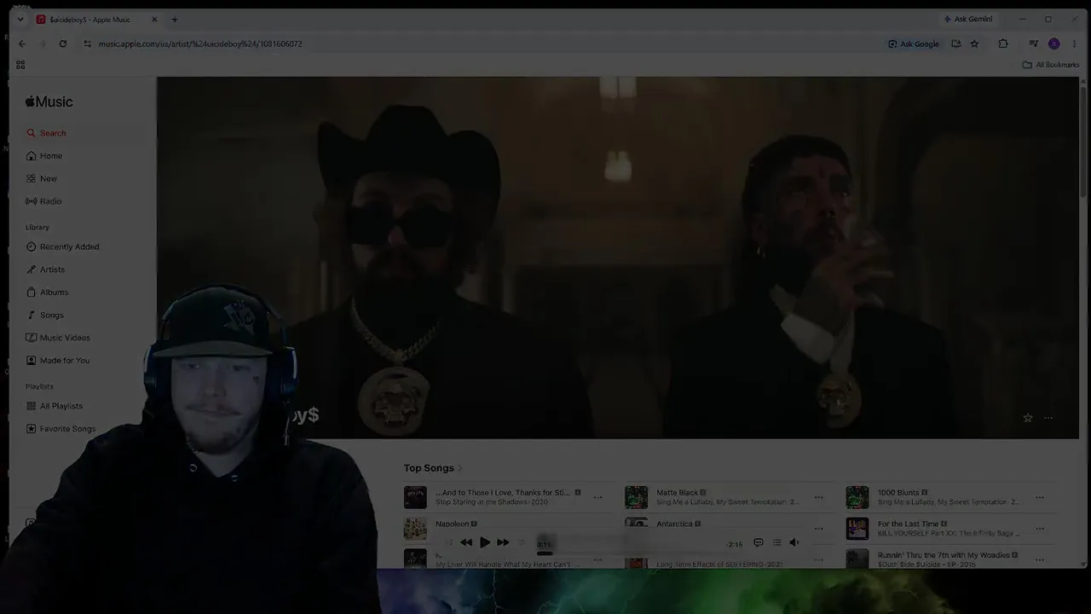Click the Radio waves icon in the sidebar
This screenshot has height=614, width=1091.
click(x=32, y=201)
